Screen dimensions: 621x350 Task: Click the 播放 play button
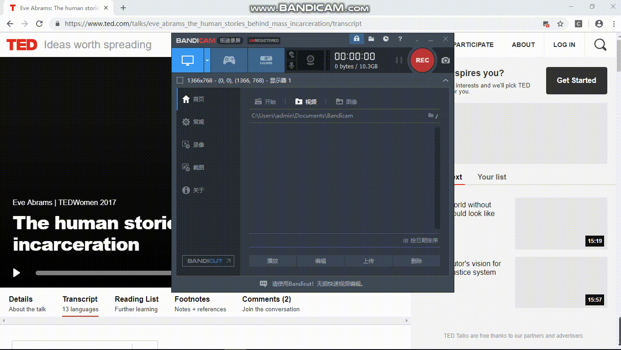click(273, 261)
